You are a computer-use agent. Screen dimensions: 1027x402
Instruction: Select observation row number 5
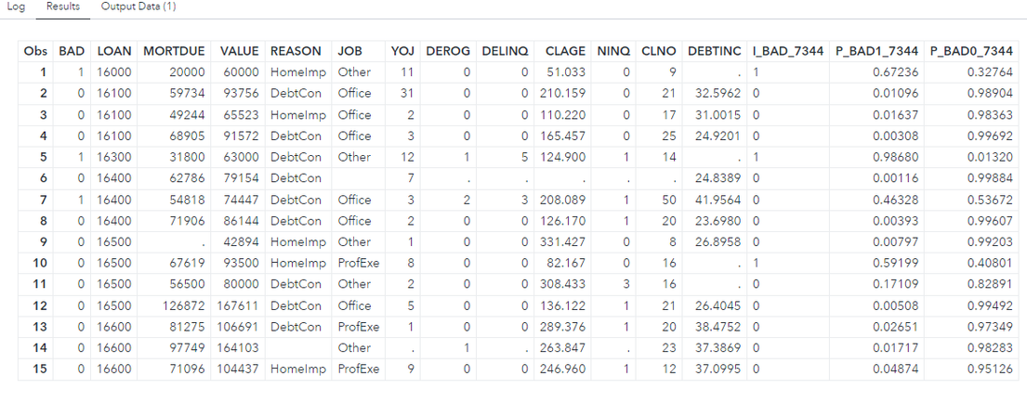point(40,157)
